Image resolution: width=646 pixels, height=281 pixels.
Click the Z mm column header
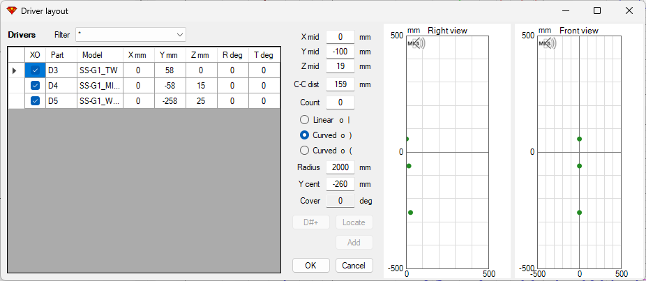(202, 55)
